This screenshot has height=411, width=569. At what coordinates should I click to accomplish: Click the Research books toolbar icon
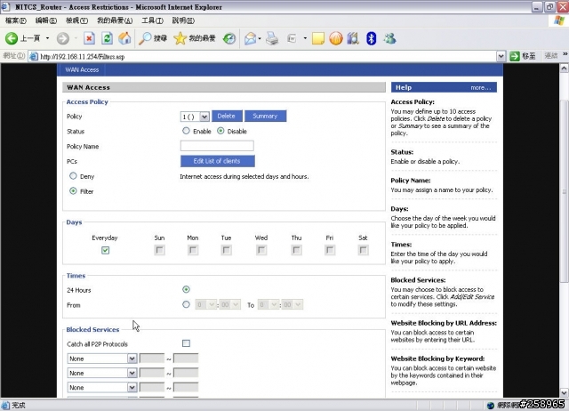[353, 38]
